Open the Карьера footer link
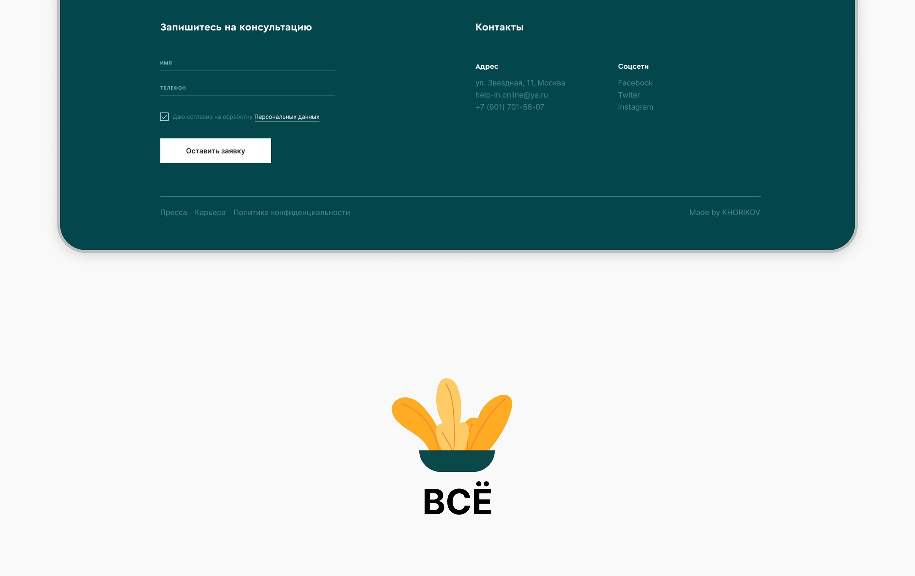Image resolution: width=915 pixels, height=576 pixels. [210, 213]
